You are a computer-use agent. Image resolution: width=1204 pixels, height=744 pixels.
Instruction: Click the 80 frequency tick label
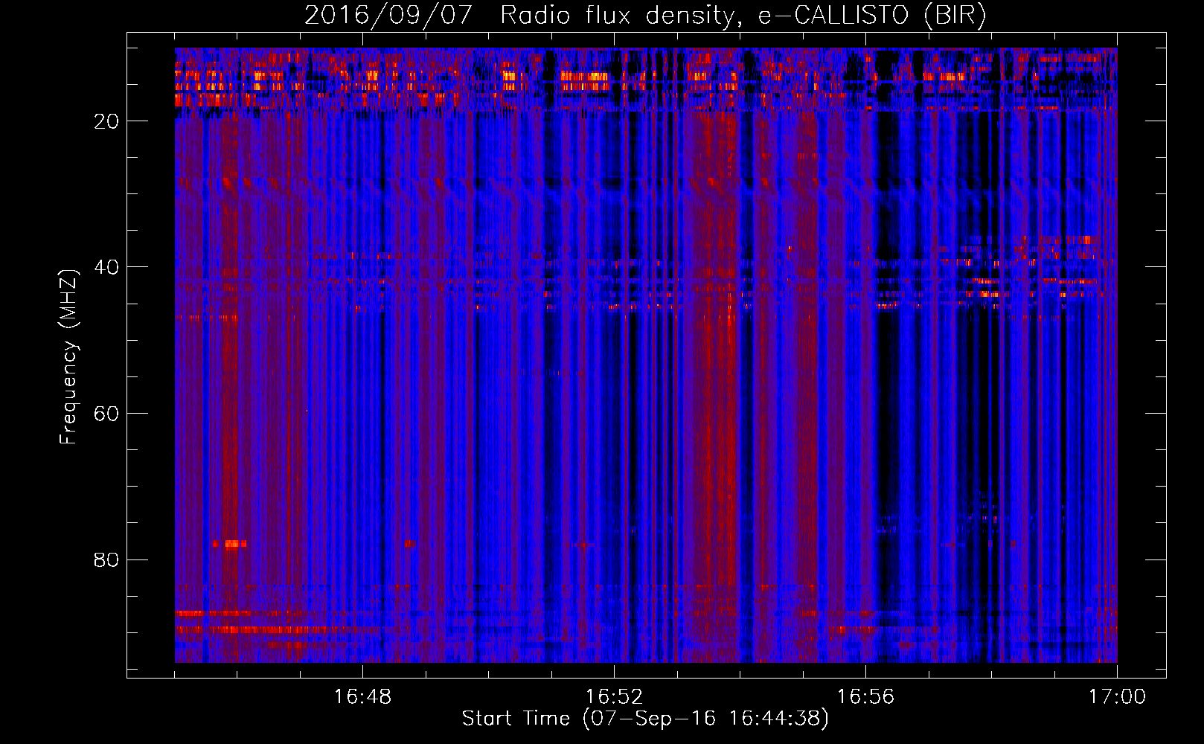(x=106, y=559)
